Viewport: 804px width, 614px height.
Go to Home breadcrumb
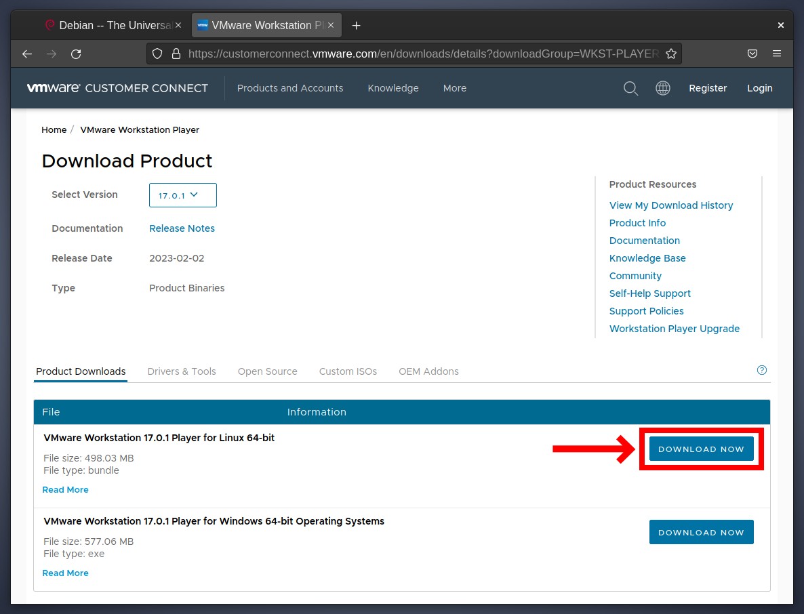click(54, 129)
